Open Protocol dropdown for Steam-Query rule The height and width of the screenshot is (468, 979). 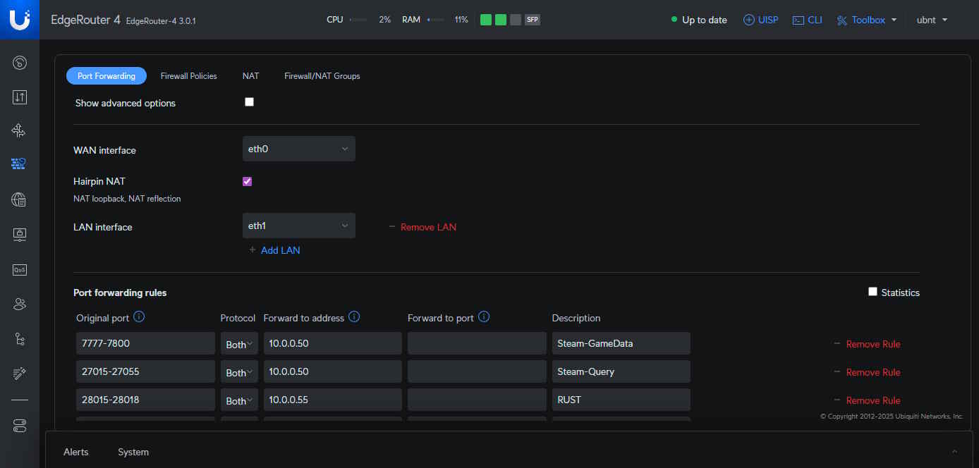click(x=239, y=372)
